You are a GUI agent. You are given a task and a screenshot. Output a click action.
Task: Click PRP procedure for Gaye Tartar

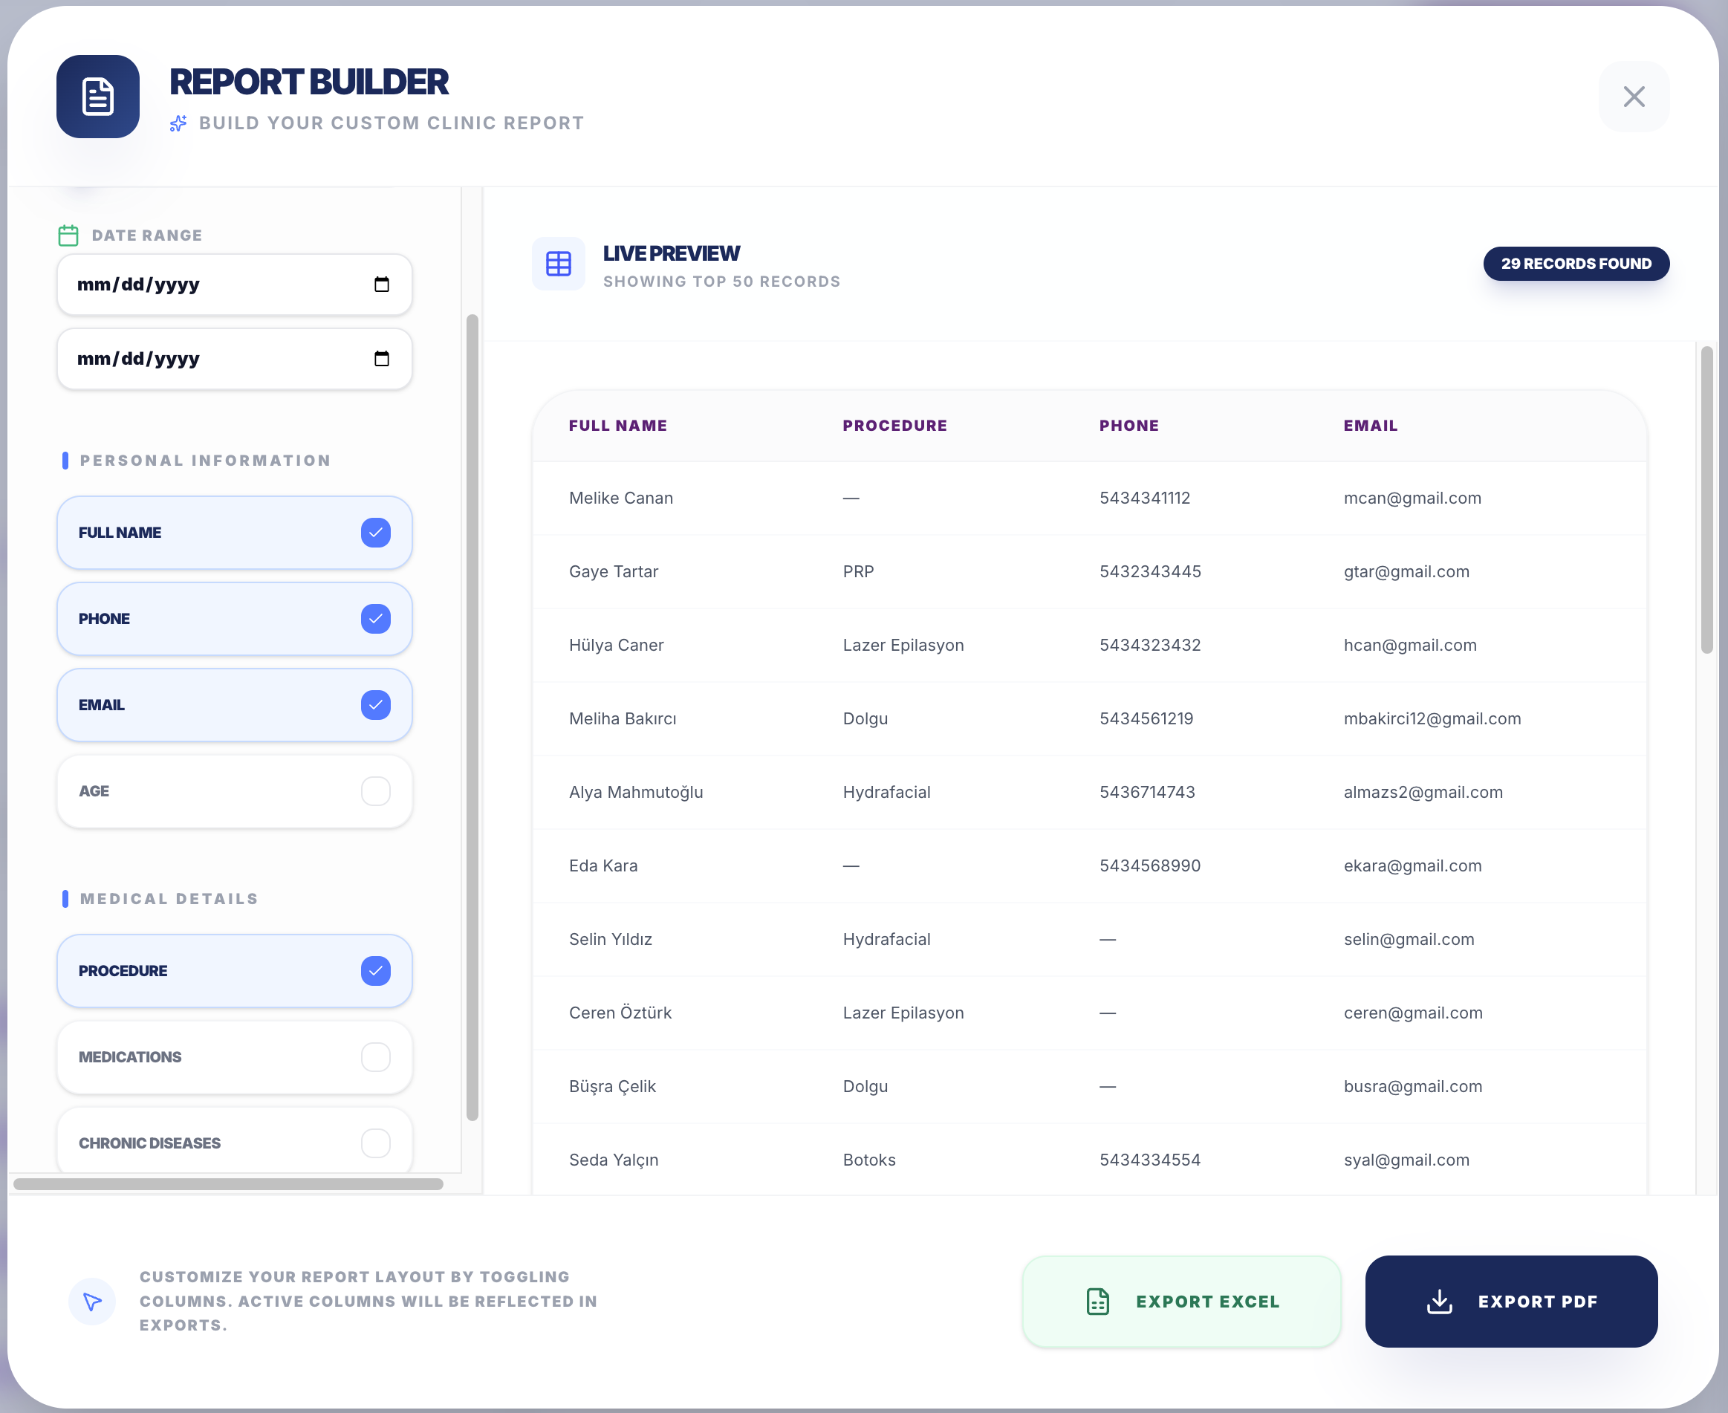pyautogui.click(x=858, y=571)
